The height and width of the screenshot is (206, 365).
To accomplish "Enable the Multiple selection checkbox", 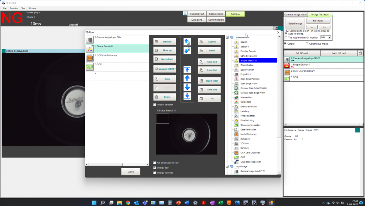I will [x=155, y=105].
